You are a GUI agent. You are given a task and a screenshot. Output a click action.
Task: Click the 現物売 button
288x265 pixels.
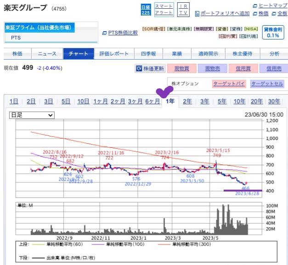pyautogui.click(x=213, y=68)
